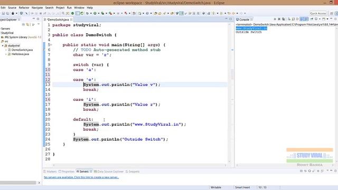Viewport: 338px width, 190px height.
Task: Open the Run button dropdown arrow
Action: (99, 13)
